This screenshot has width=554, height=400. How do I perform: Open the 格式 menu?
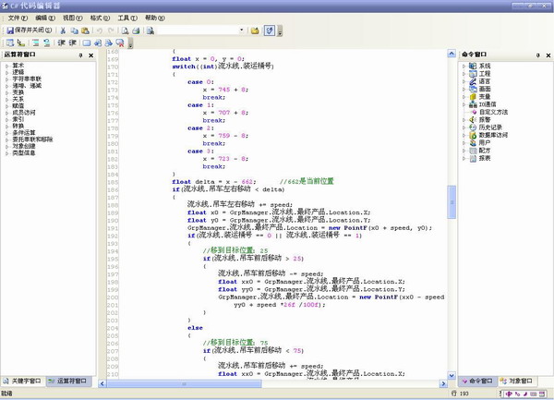(x=96, y=18)
